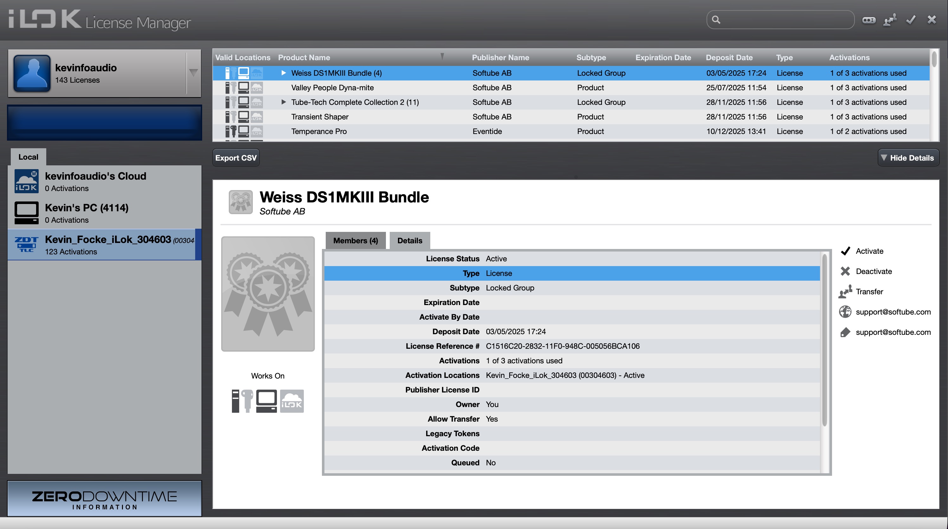Select the License Reference # row
Screen dimensions: 948x529
click(572, 346)
